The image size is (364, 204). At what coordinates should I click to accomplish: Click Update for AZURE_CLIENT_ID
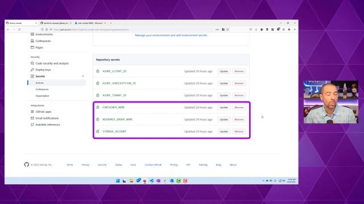pyautogui.click(x=224, y=71)
